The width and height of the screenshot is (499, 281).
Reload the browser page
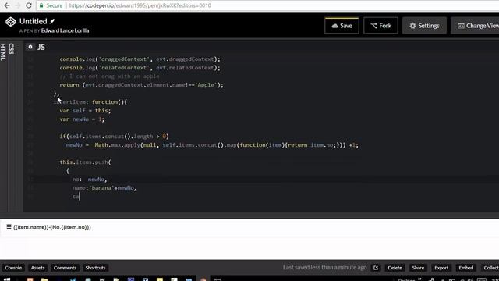pyautogui.click(x=29, y=5)
